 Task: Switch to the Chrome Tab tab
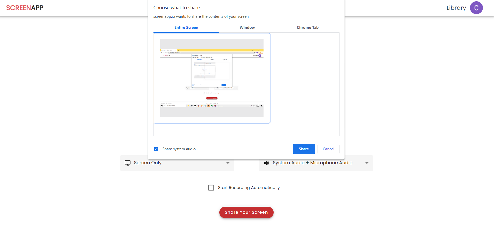point(307,28)
